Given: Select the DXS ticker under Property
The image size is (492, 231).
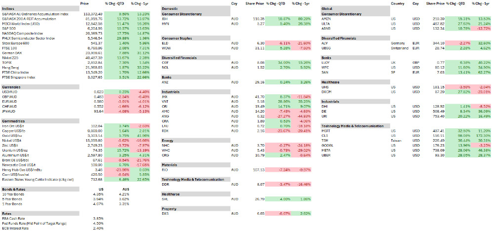Looking at the screenshot, I should tap(165, 213).
